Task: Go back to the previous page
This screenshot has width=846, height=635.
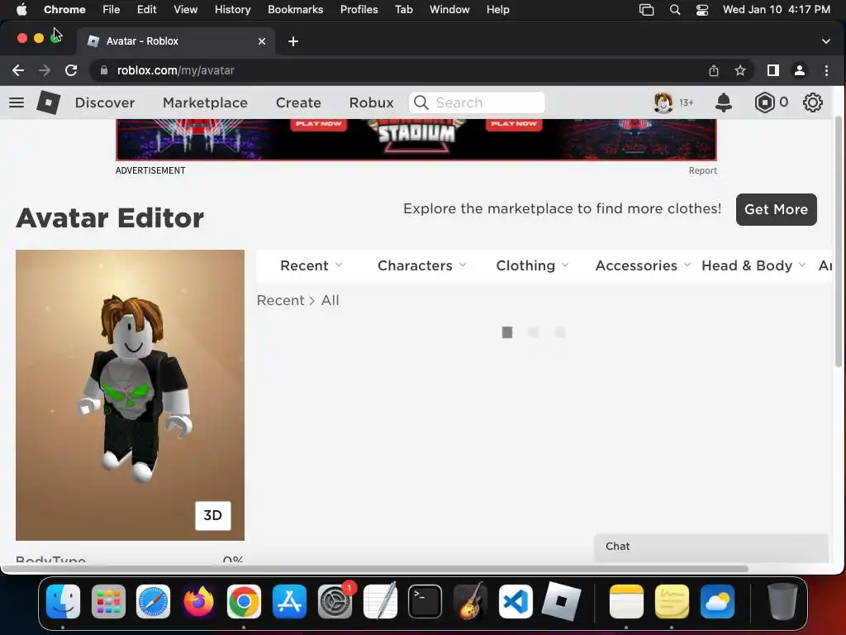Action: pyautogui.click(x=18, y=70)
